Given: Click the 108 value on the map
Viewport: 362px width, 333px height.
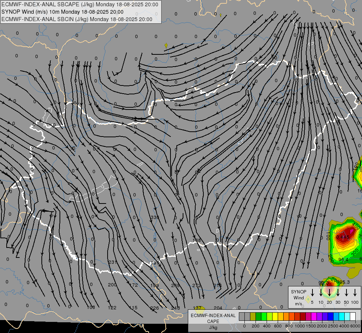Looking at the screenshot, I should click(91, 307).
